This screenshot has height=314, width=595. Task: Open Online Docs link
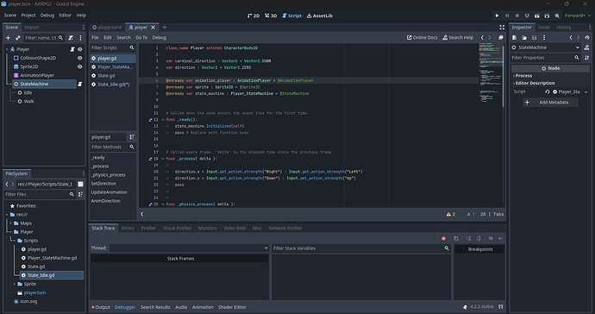(x=422, y=38)
